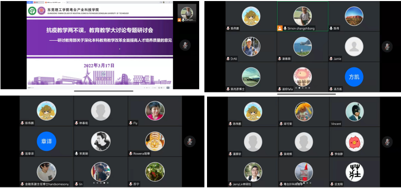Viewport: 401px width, 188px height.
Task: Click the muted mic icon next to Jamie
Action: click(331, 58)
